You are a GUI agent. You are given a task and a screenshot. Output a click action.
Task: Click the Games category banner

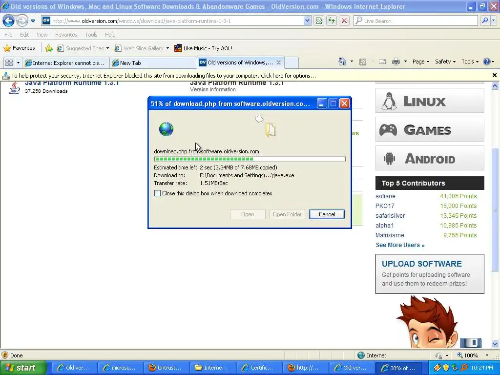[430, 129]
